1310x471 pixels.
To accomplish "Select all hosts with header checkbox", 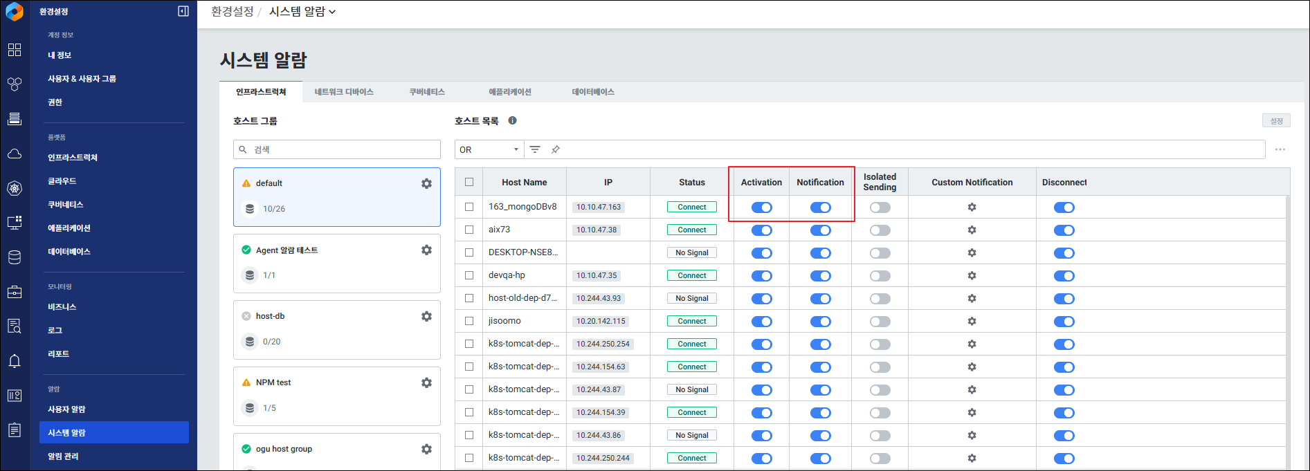I will (x=469, y=182).
